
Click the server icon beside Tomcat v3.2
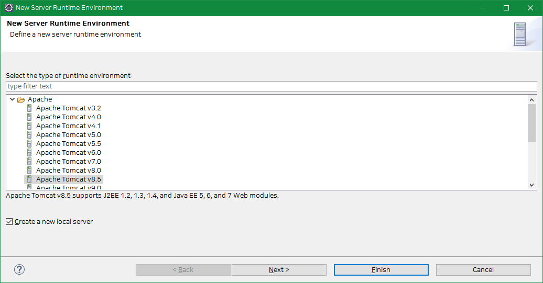coord(29,108)
